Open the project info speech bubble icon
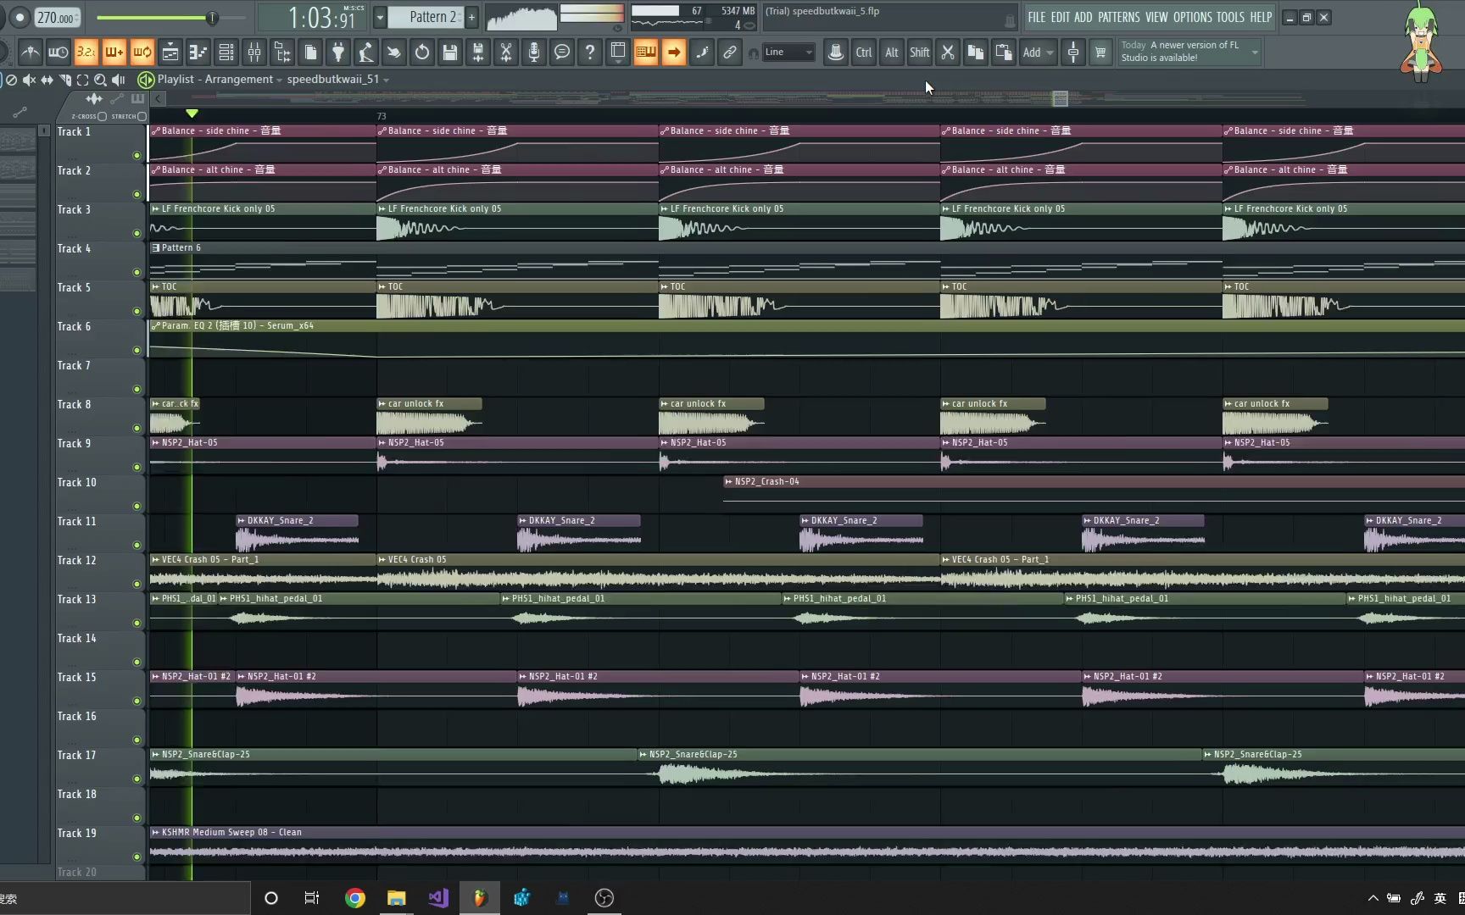This screenshot has height=915, width=1465. coord(562,53)
